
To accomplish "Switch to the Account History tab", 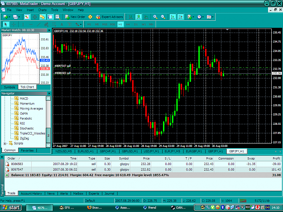I will pyautogui.click(x=31, y=193).
